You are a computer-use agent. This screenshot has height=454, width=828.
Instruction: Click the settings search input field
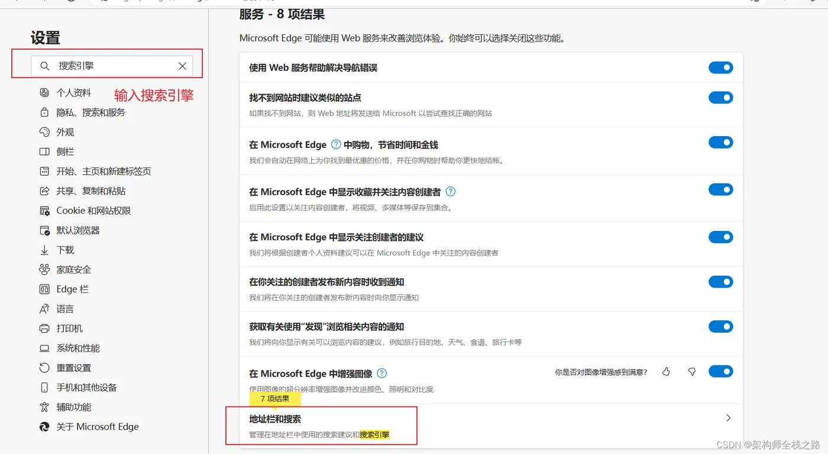[112, 66]
